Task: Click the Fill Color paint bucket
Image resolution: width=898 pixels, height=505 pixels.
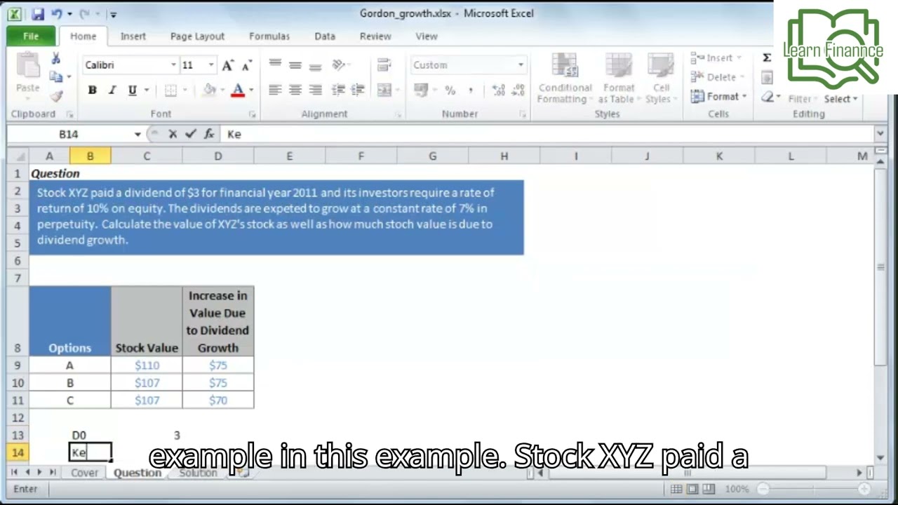Action: tap(209, 90)
